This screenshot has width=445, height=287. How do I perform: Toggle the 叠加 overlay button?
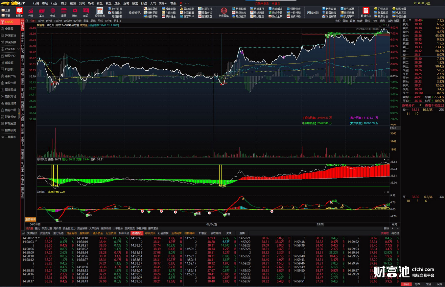tap(345, 21)
